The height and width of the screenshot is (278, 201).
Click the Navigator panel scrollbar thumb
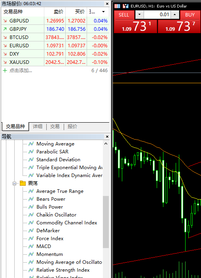[106, 222]
